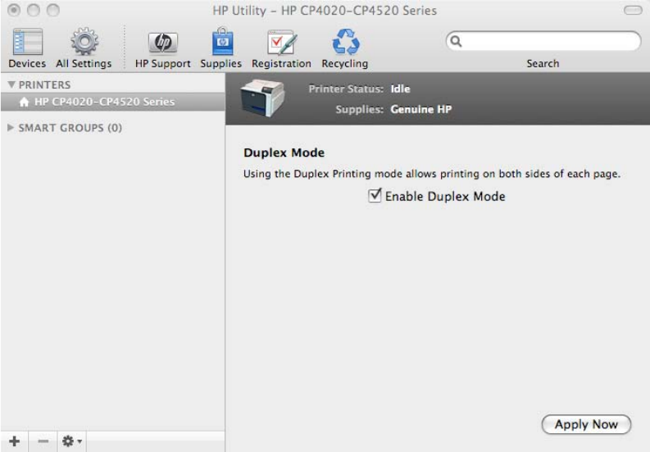This screenshot has width=650, height=452.
Task: Expand the SMART GROUPS (0) section
Action: pos(11,127)
